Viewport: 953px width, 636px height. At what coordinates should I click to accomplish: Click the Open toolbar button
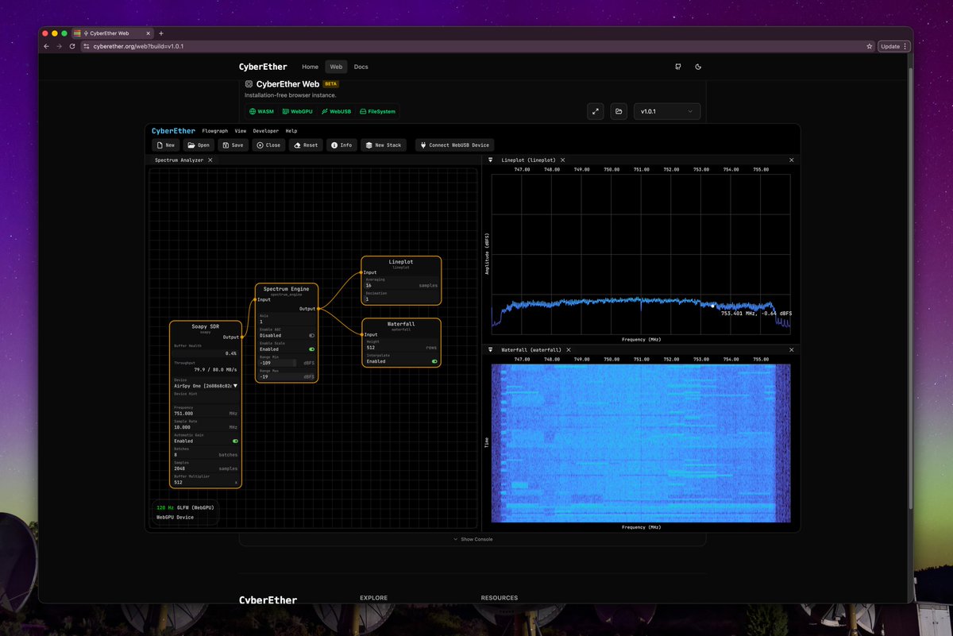199,145
